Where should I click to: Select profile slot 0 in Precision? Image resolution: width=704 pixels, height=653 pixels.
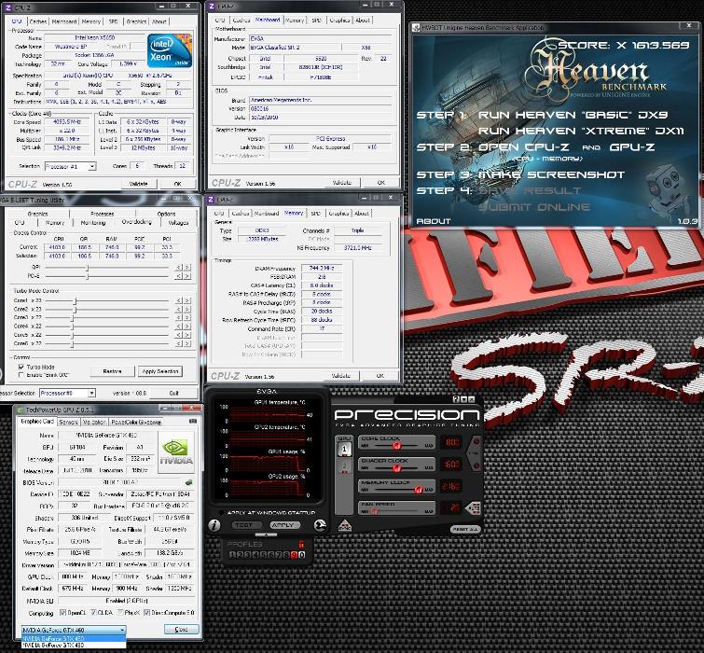point(302,555)
